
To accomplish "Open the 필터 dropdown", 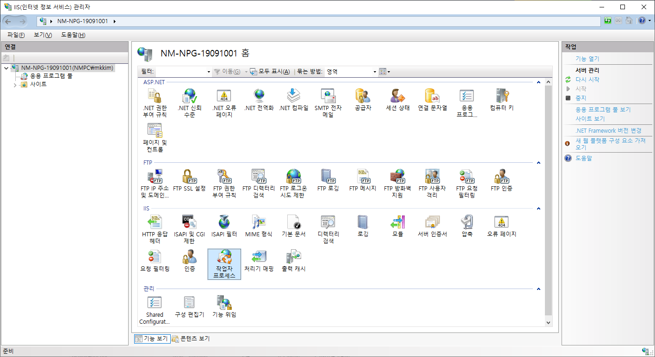I will 209,72.
